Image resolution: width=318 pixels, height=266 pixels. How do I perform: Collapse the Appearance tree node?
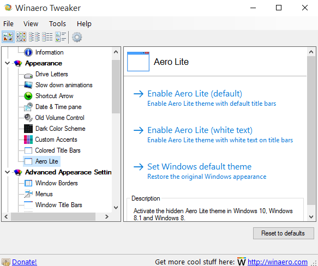[7, 63]
